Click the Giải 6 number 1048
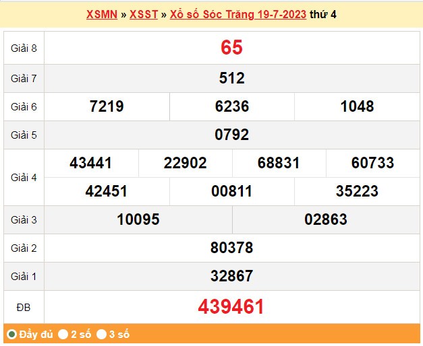 357,106
